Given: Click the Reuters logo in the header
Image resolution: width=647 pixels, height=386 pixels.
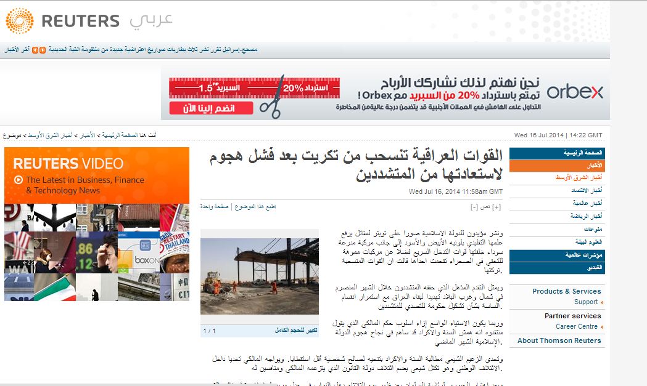Looking at the screenshot, I should pos(62,22).
